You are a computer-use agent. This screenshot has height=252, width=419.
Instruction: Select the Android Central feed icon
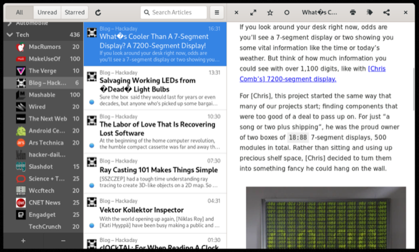tap(21, 131)
